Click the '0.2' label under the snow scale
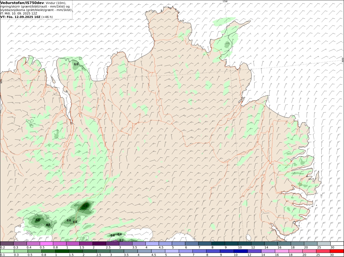The width and height of the screenshot is (344, 257). tap(2, 247)
